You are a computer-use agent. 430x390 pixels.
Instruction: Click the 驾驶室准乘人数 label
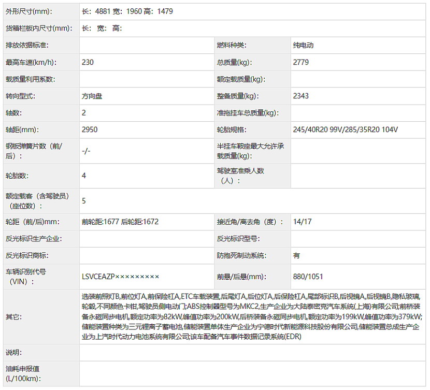[240, 176]
